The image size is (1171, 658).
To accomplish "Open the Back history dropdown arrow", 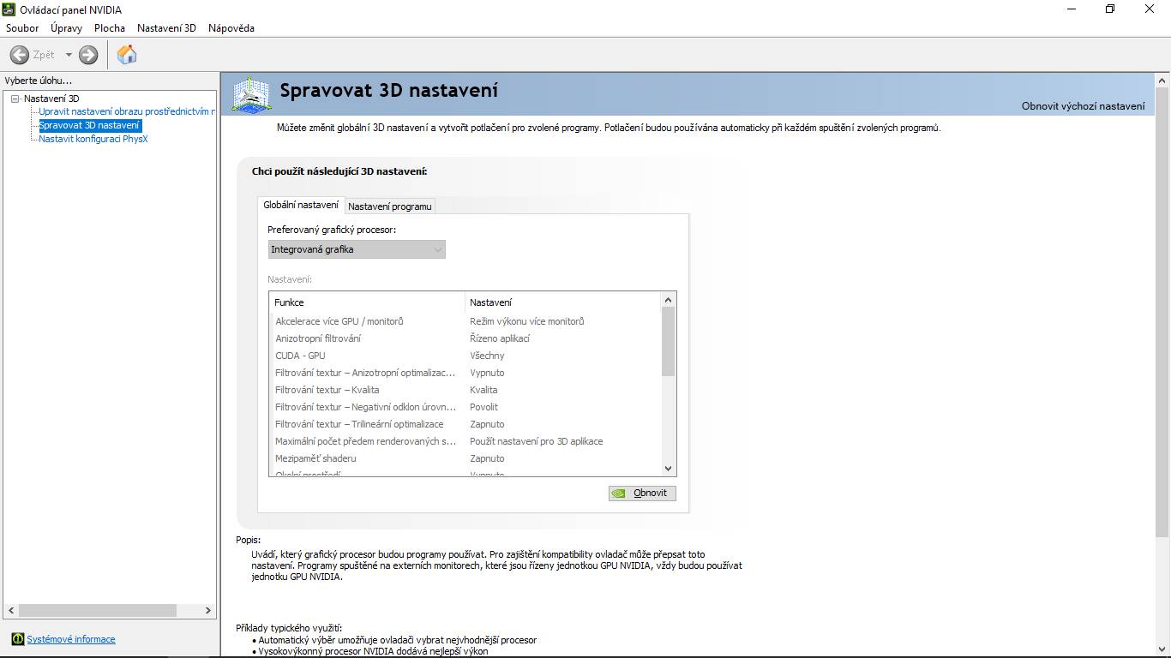I will pos(69,55).
